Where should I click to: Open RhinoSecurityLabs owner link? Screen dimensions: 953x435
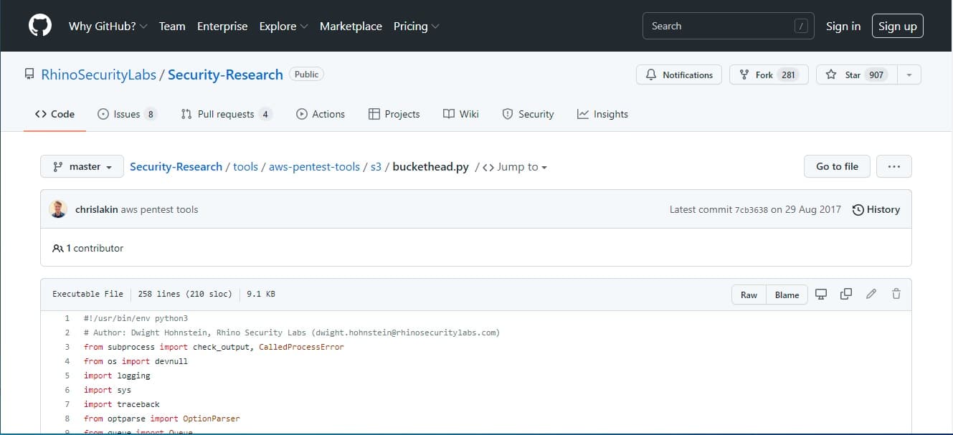pos(99,75)
